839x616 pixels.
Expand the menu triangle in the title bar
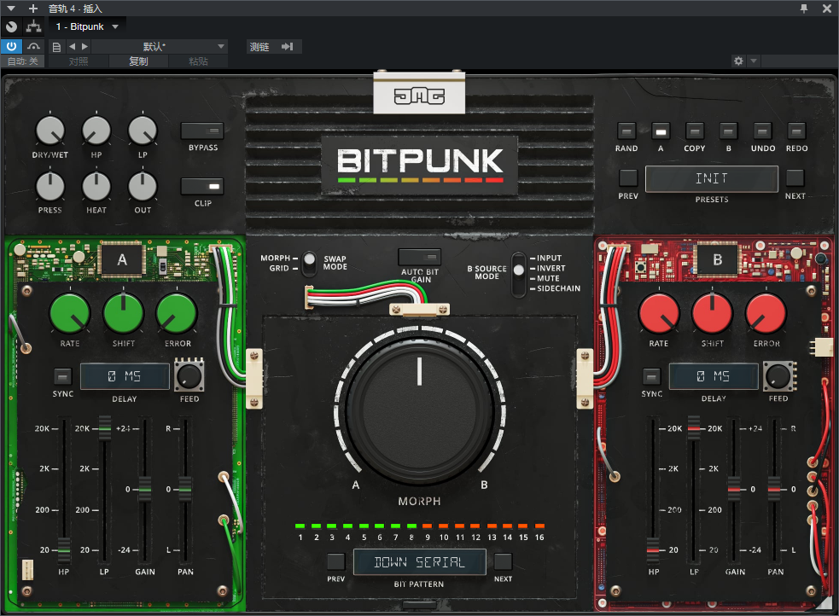[11, 9]
